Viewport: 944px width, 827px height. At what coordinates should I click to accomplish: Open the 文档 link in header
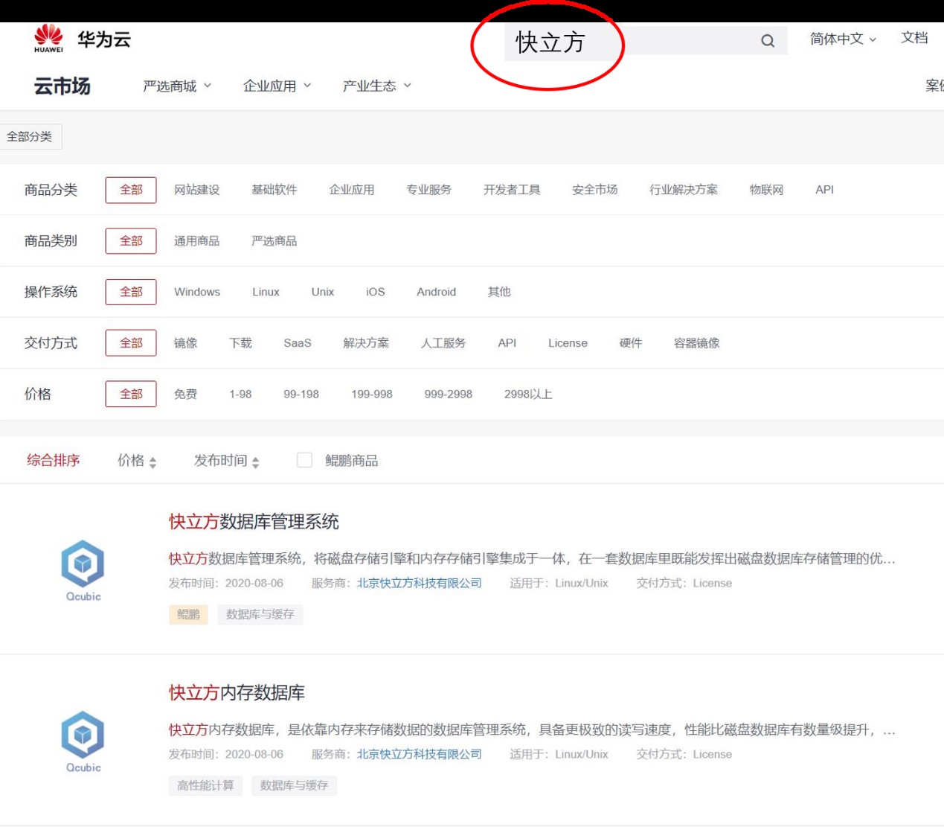[x=914, y=38]
